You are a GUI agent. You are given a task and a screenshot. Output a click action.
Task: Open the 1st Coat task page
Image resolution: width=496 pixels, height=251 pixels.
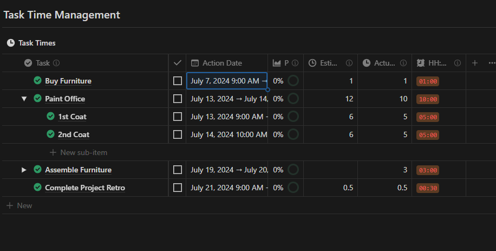72,117
